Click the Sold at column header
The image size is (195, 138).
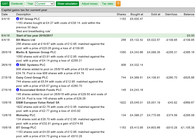(x=156, y=14)
